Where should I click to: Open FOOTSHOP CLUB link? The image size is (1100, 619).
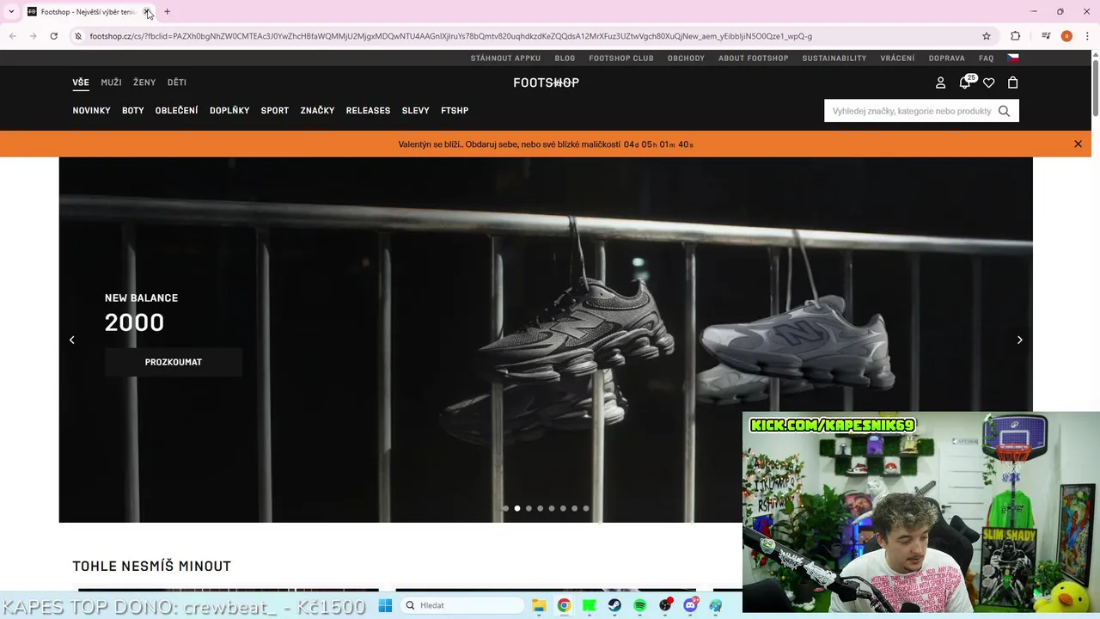(621, 58)
